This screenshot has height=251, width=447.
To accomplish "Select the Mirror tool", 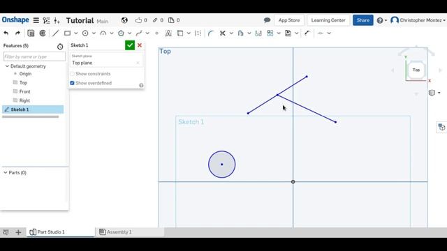I will tap(258, 33).
